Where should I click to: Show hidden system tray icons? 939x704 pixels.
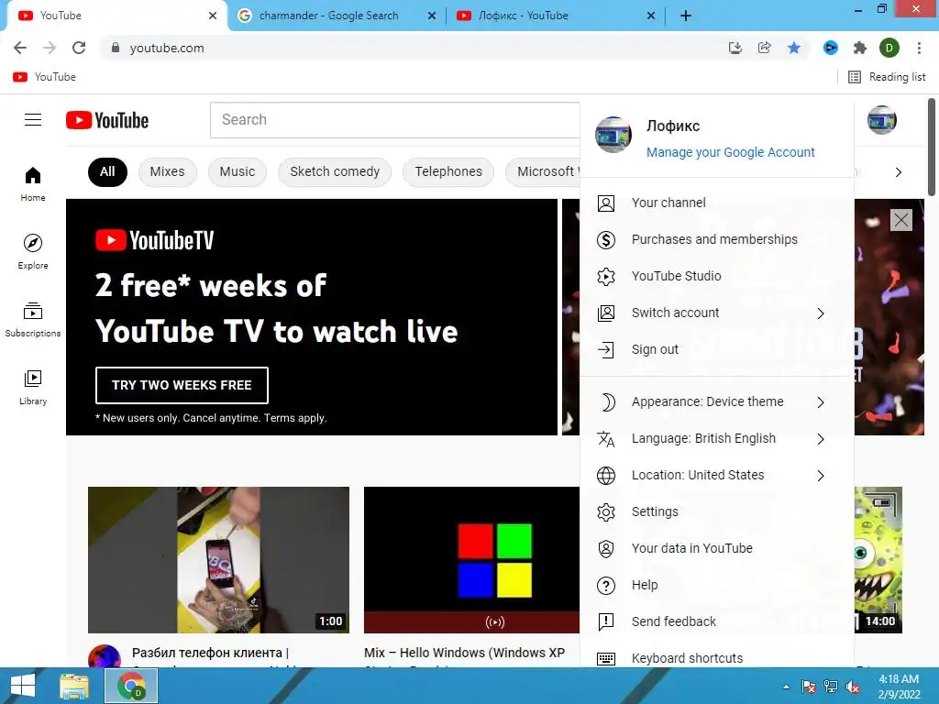tap(786, 687)
